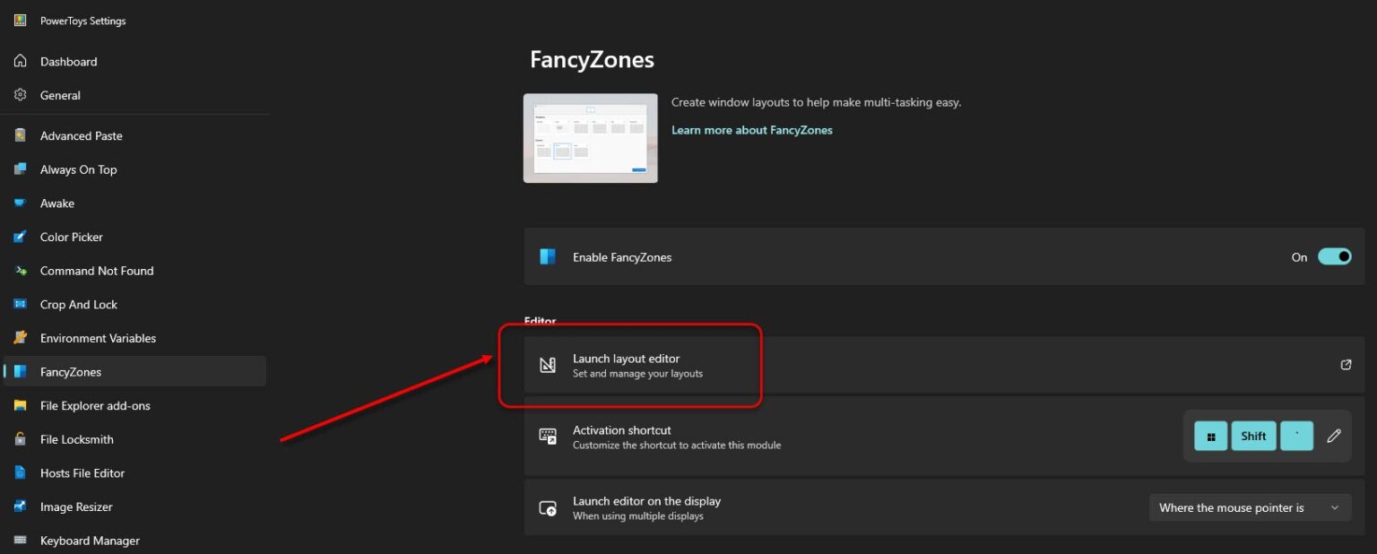Click the Keyboard Manager icon

(x=20, y=541)
